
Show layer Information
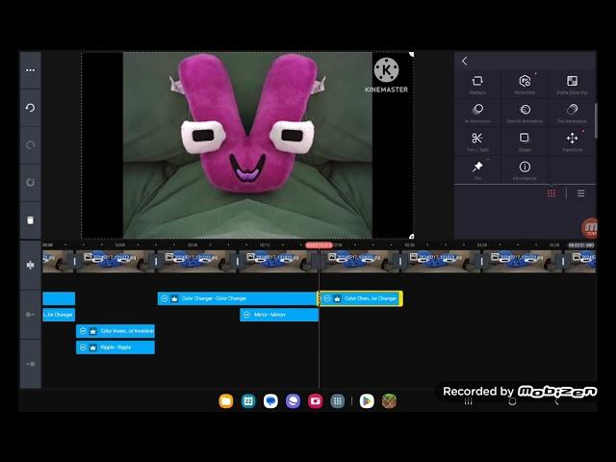(x=525, y=170)
